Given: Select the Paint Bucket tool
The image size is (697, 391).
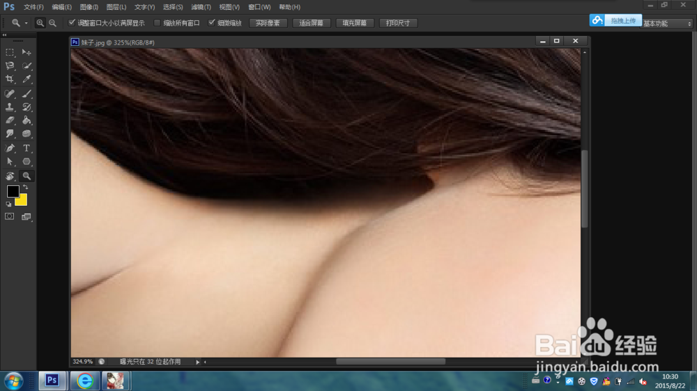Looking at the screenshot, I should point(26,120).
